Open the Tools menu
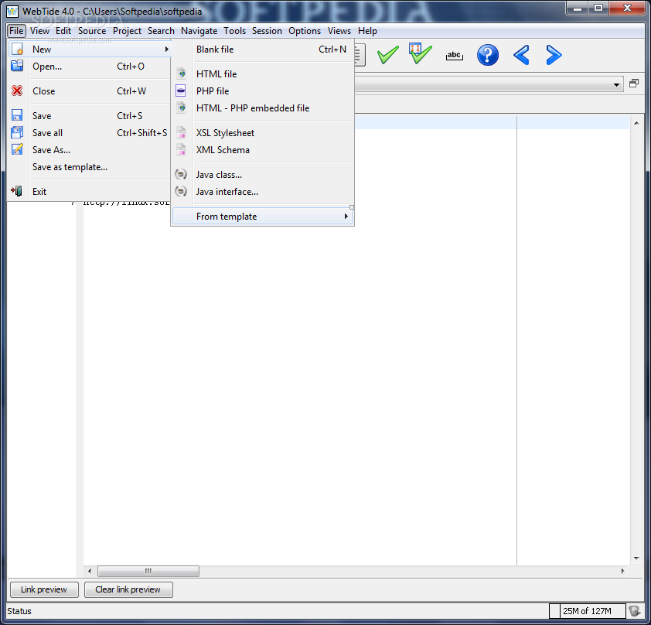651x625 pixels. pos(234,31)
